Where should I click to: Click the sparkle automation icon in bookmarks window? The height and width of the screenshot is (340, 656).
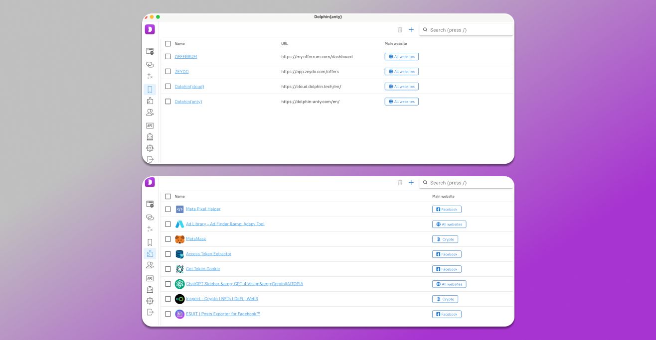(x=150, y=76)
